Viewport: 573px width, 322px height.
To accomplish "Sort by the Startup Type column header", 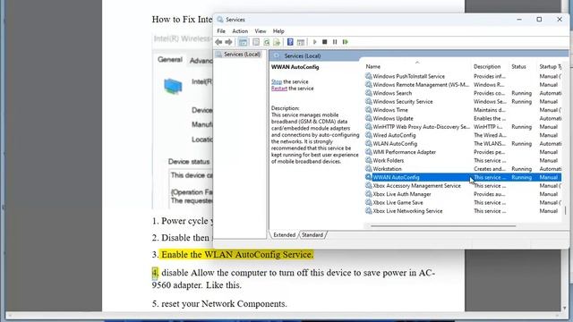I will [x=550, y=67].
